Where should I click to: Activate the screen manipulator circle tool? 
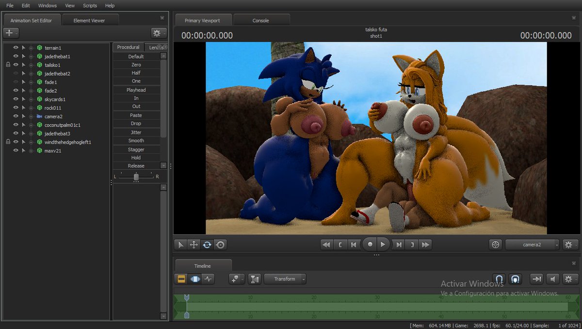click(x=221, y=245)
